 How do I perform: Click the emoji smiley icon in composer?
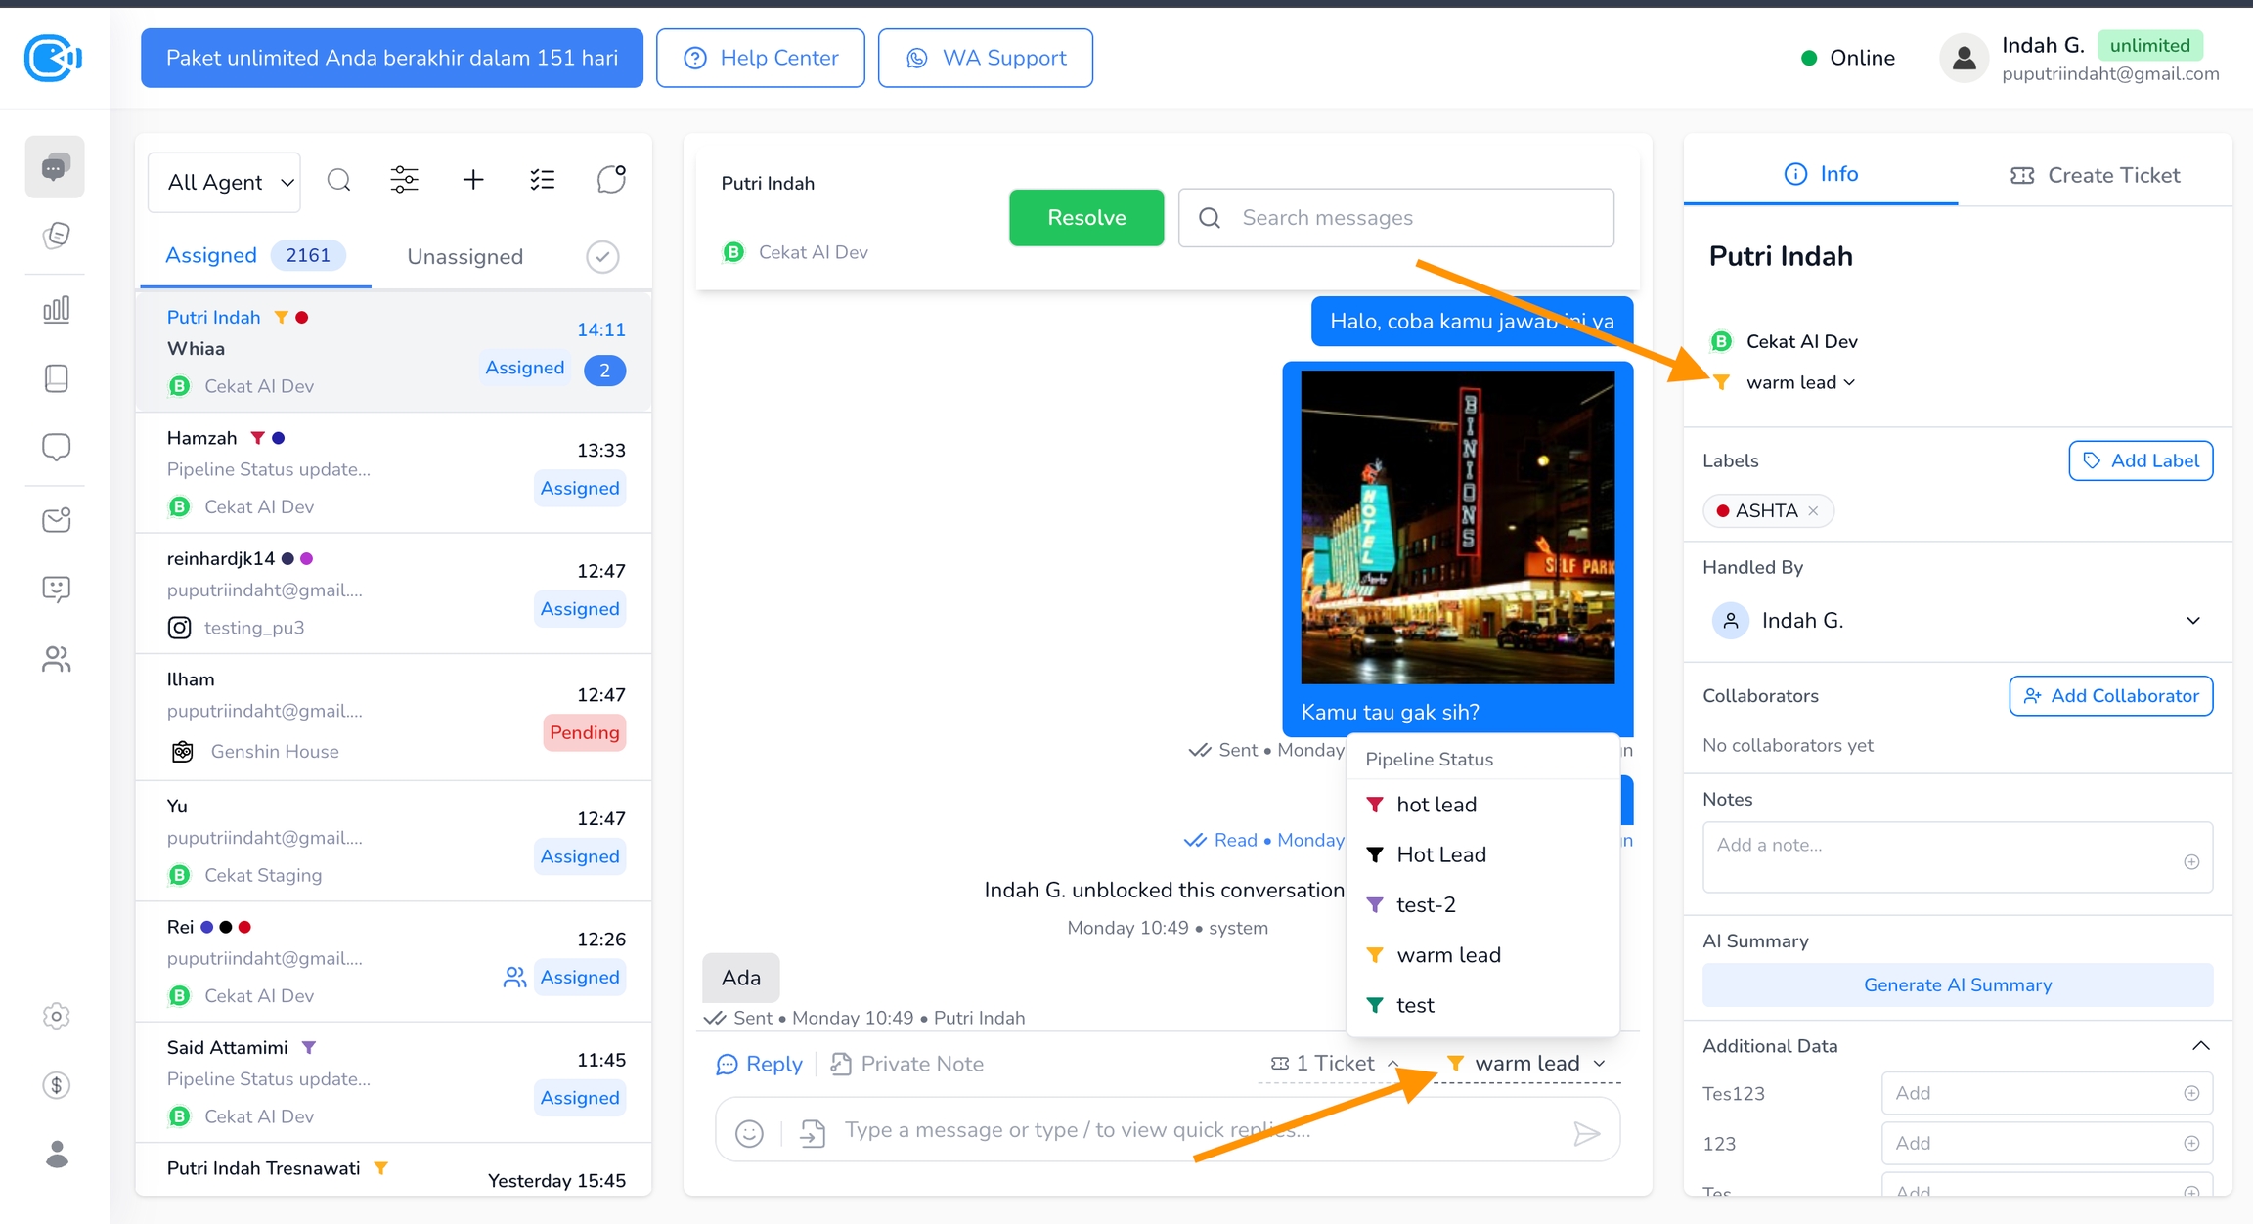point(749,1133)
